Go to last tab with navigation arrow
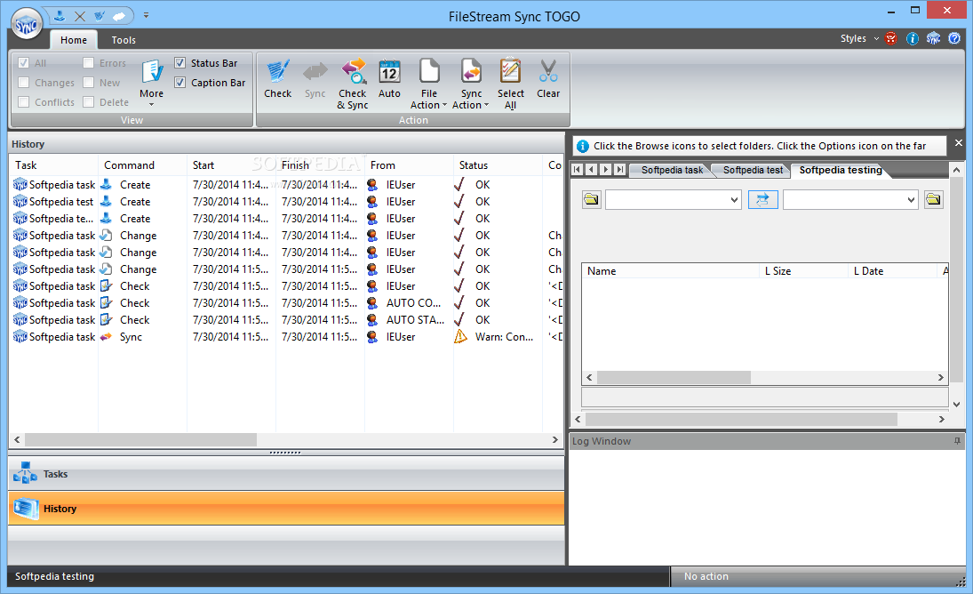 619,170
